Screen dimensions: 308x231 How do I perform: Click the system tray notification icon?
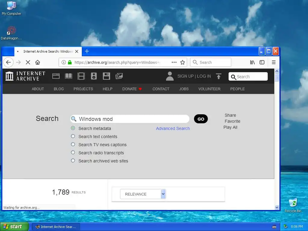tap(286, 227)
